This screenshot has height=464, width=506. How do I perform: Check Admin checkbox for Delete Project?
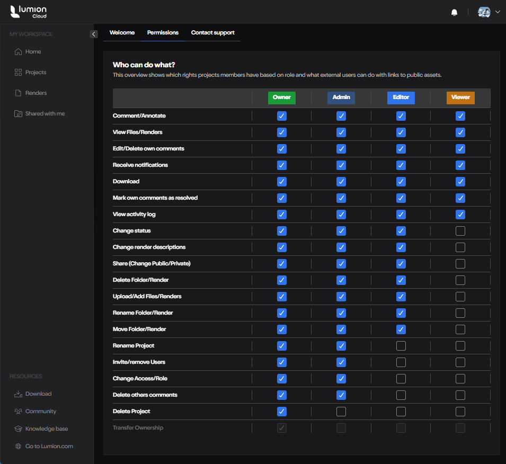coord(341,412)
